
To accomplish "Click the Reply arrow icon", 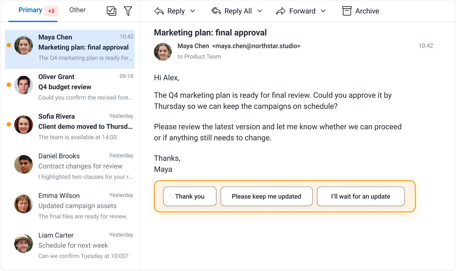I will click(159, 11).
